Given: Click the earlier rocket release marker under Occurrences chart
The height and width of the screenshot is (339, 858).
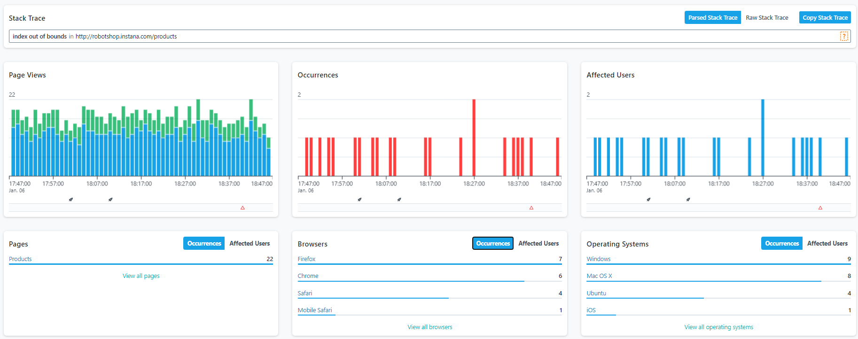Looking at the screenshot, I should coord(359,200).
